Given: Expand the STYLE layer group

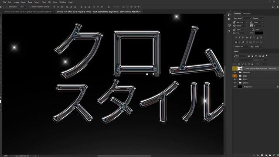Looking at the screenshot, I should point(238,79).
